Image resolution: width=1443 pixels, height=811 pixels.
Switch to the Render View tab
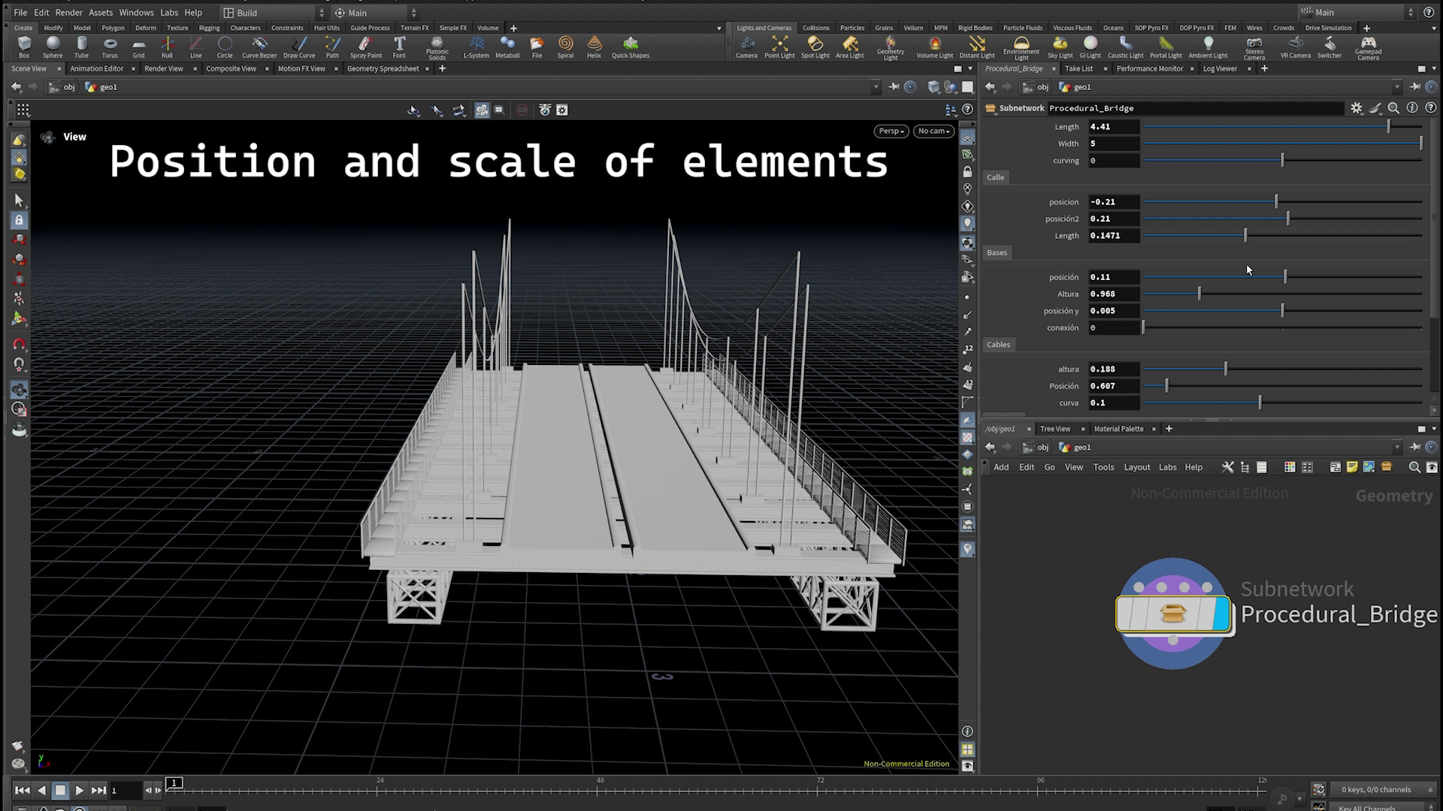[x=164, y=68]
